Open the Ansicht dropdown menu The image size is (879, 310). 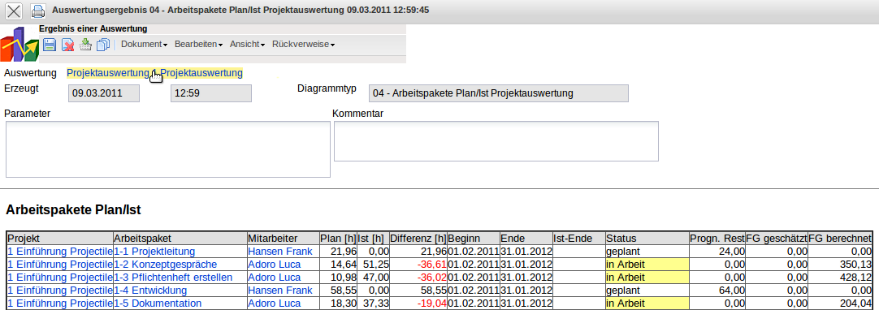pyautogui.click(x=247, y=44)
